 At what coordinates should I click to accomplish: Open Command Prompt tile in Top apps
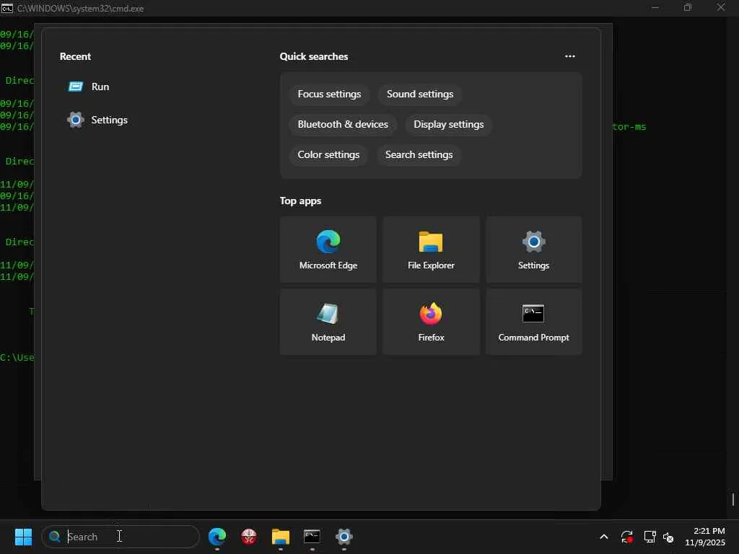coord(533,322)
